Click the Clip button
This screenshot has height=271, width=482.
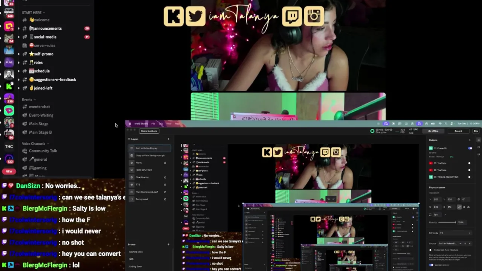(x=476, y=131)
